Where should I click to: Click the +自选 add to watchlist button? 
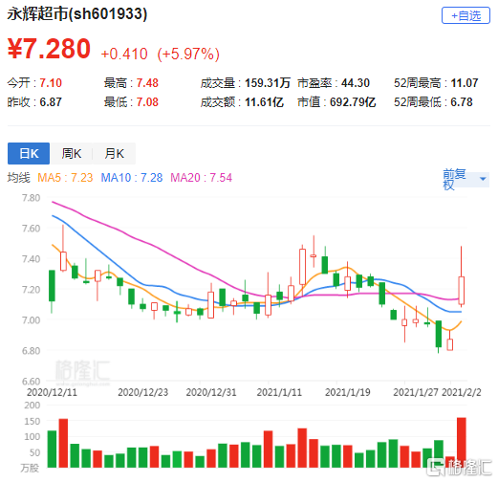(466, 15)
